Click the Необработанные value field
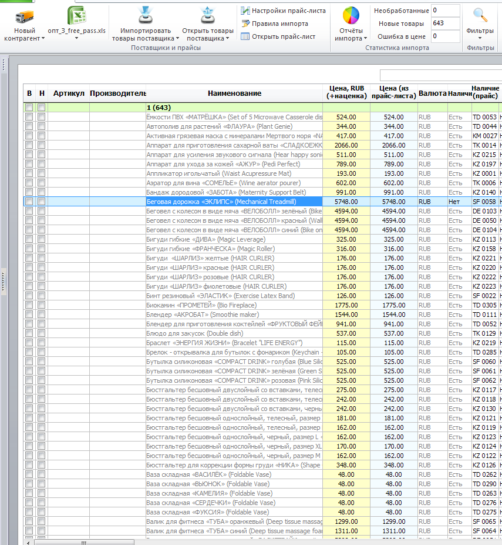The image size is (502, 545). click(446, 11)
